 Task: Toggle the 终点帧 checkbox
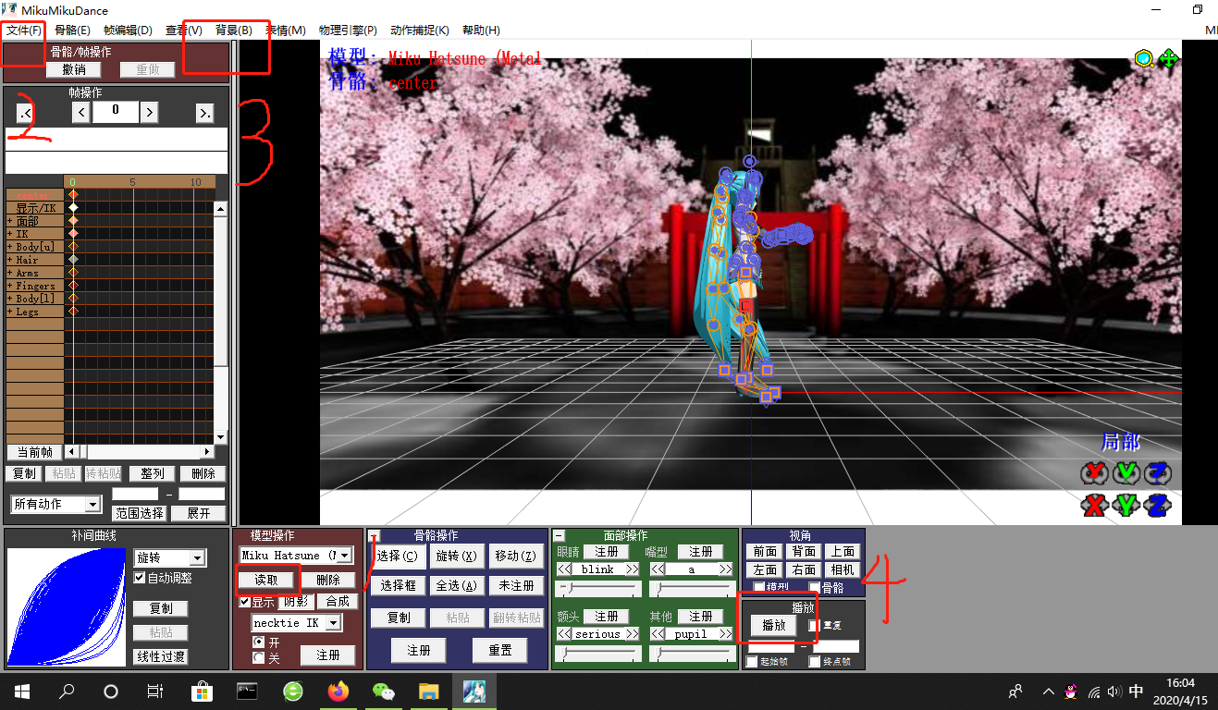(x=815, y=662)
